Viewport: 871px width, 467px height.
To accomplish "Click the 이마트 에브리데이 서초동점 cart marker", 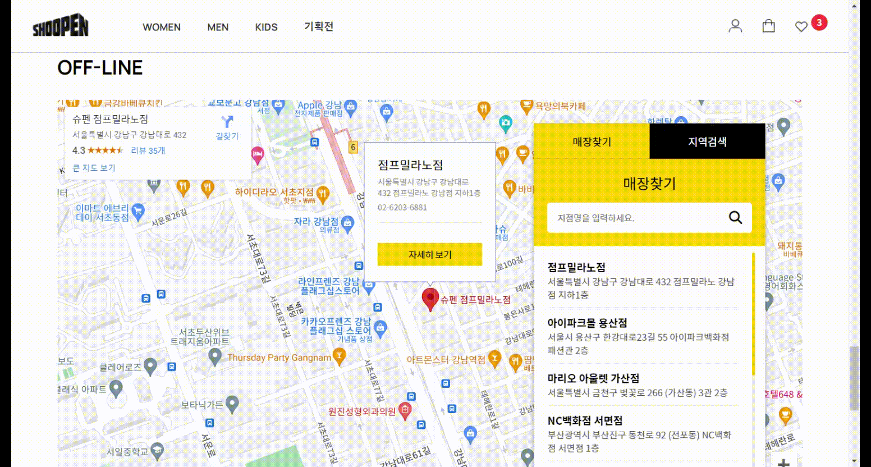I will (x=138, y=212).
